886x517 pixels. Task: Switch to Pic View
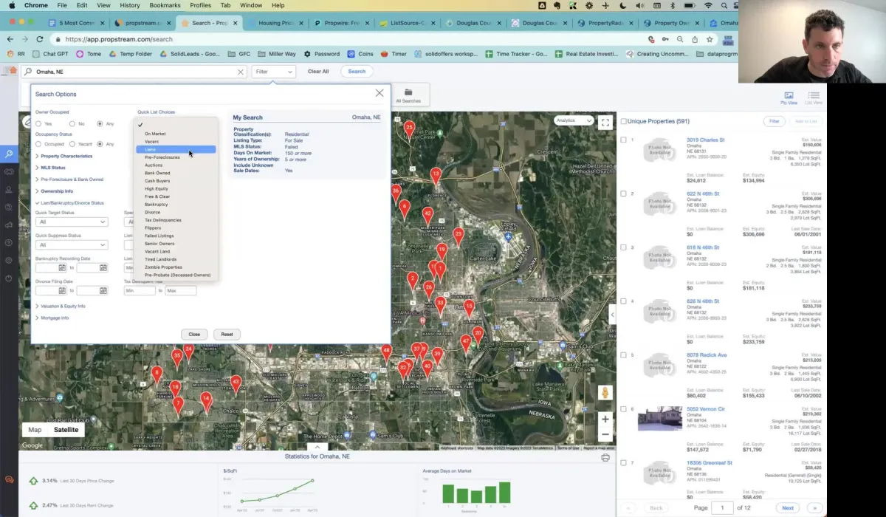(x=789, y=97)
